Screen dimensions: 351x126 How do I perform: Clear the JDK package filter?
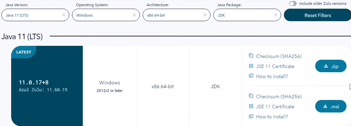(x=276, y=15)
